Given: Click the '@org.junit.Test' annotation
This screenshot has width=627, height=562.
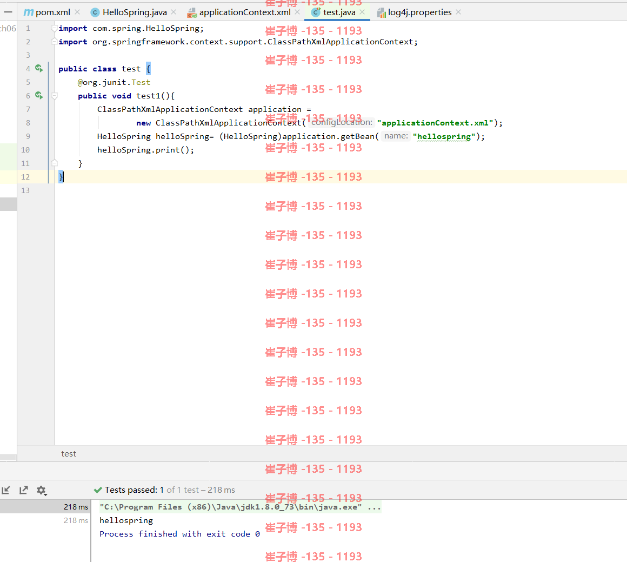Looking at the screenshot, I should pos(114,82).
